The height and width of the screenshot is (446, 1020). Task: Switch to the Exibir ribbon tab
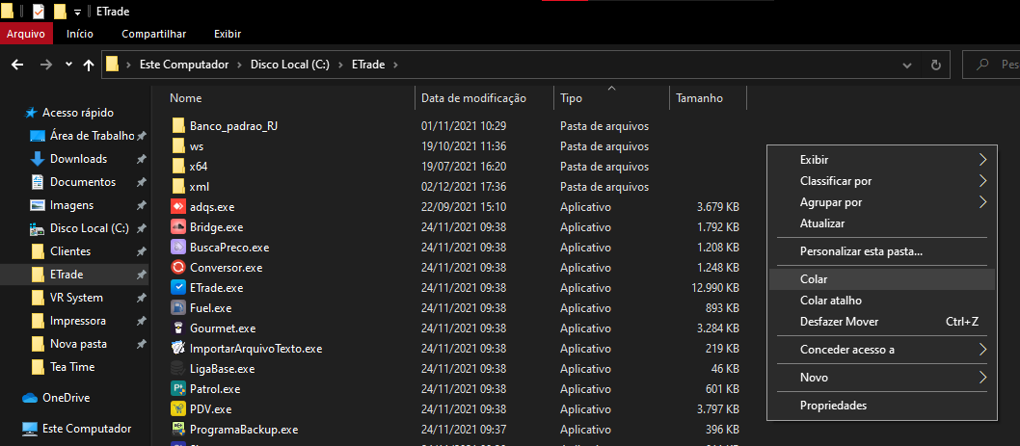click(x=228, y=34)
